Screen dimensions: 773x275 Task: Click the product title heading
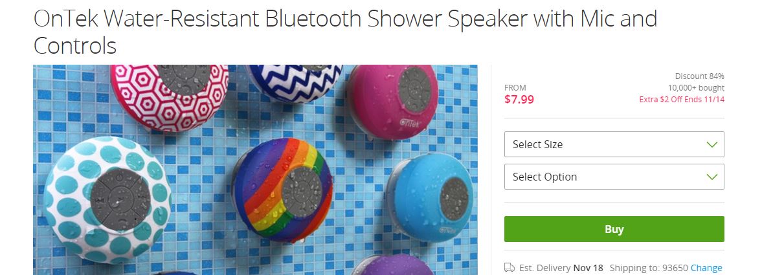coord(345,32)
